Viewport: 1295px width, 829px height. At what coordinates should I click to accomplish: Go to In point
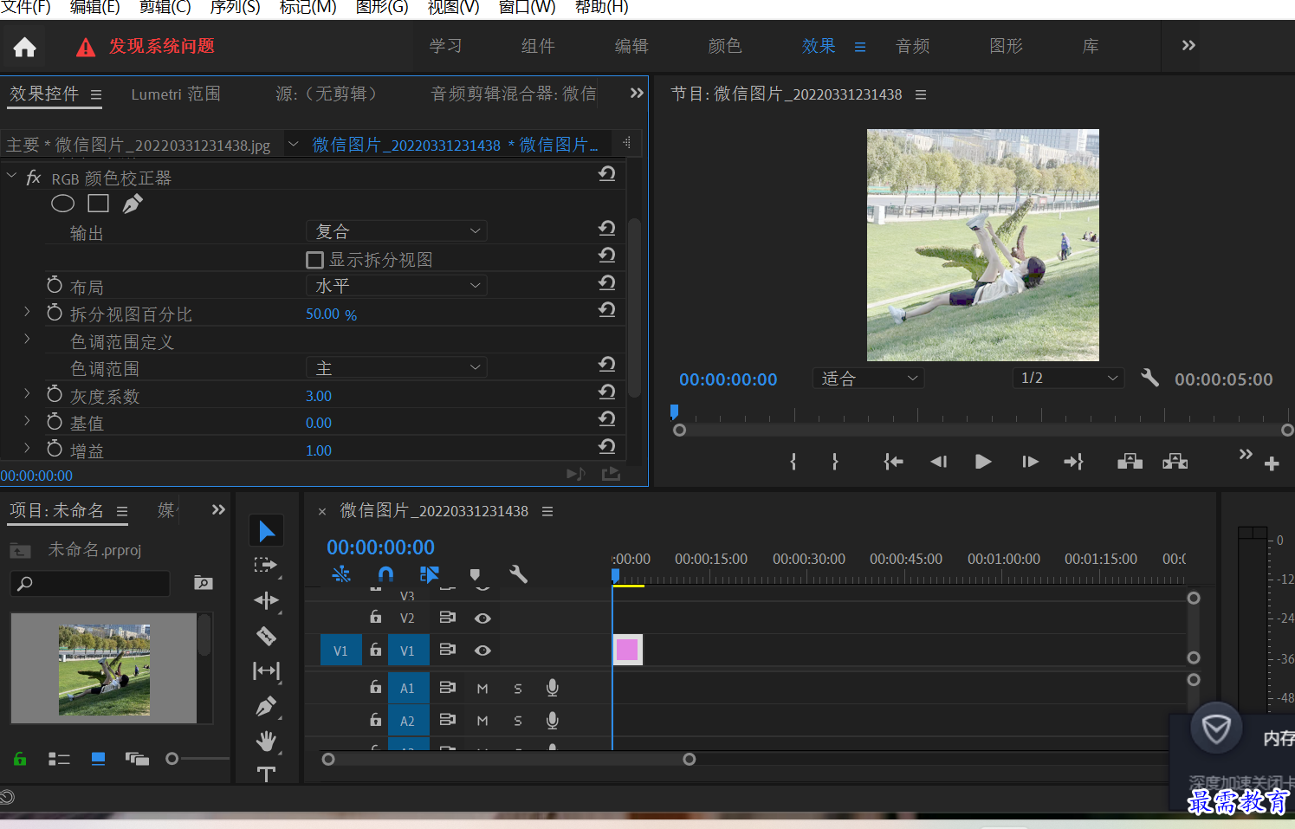(x=893, y=462)
